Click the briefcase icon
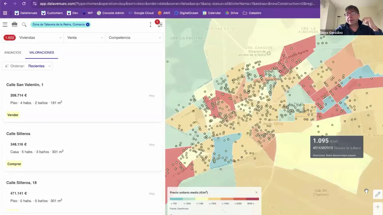Viewport: 383px width, 215px height. 14,24
